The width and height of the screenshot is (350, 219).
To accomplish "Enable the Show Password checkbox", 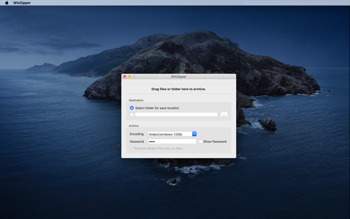I will [x=201, y=141].
